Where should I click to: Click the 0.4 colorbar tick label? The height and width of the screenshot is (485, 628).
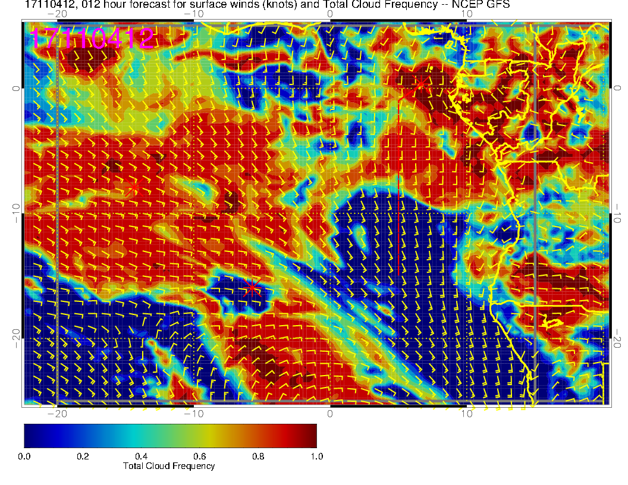(141, 456)
